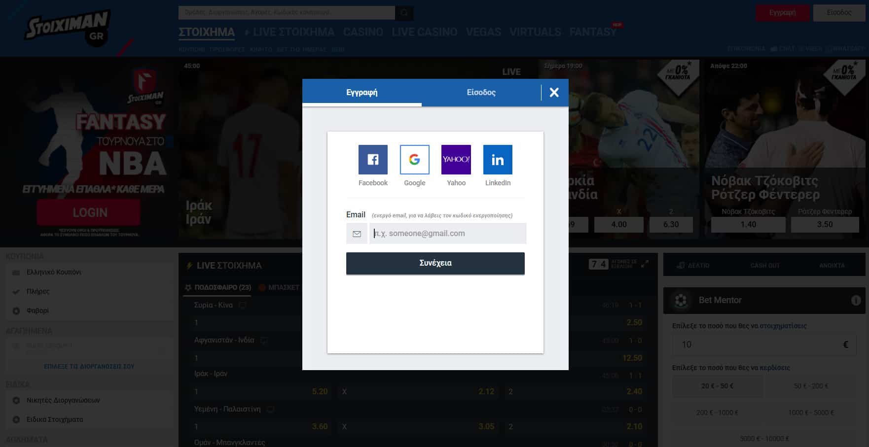Switch to the Εγγραφή tab in the dialog
869x447 pixels.
click(x=362, y=93)
